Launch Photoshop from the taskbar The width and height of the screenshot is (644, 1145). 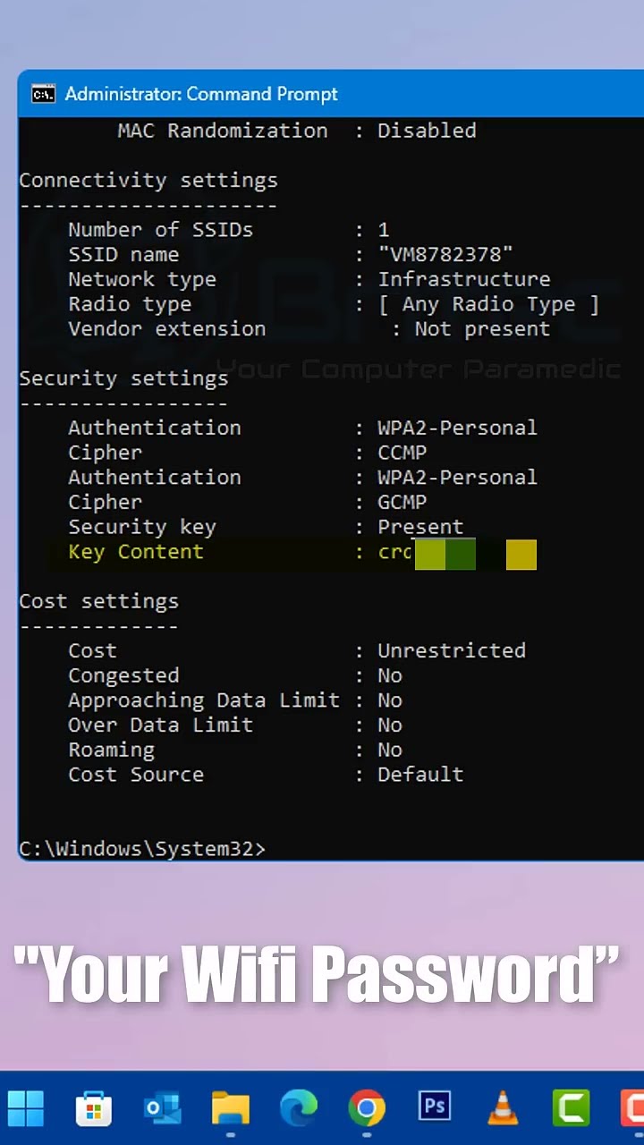(x=435, y=1107)
